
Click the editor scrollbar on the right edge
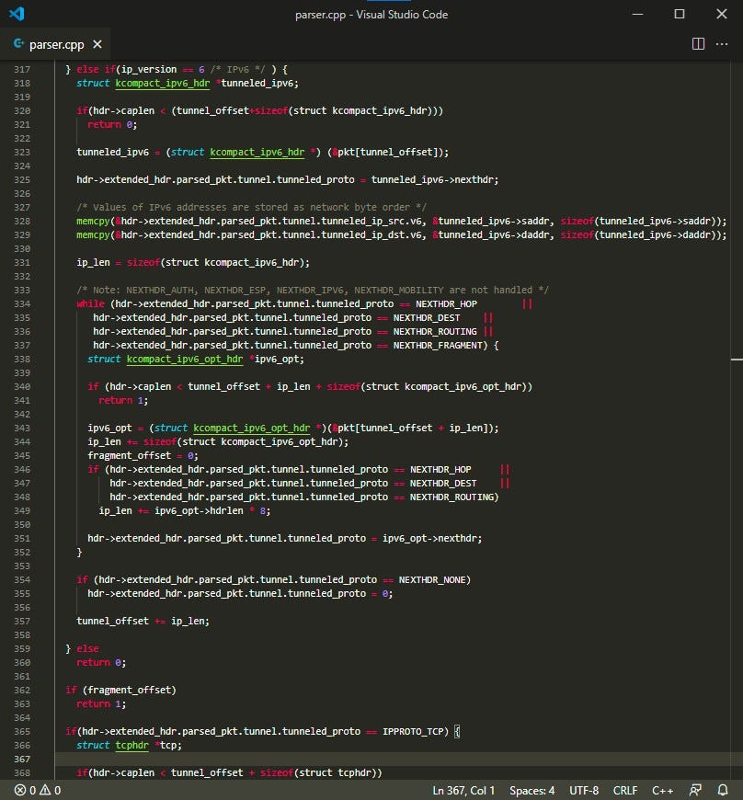click(x=736, y=368)
